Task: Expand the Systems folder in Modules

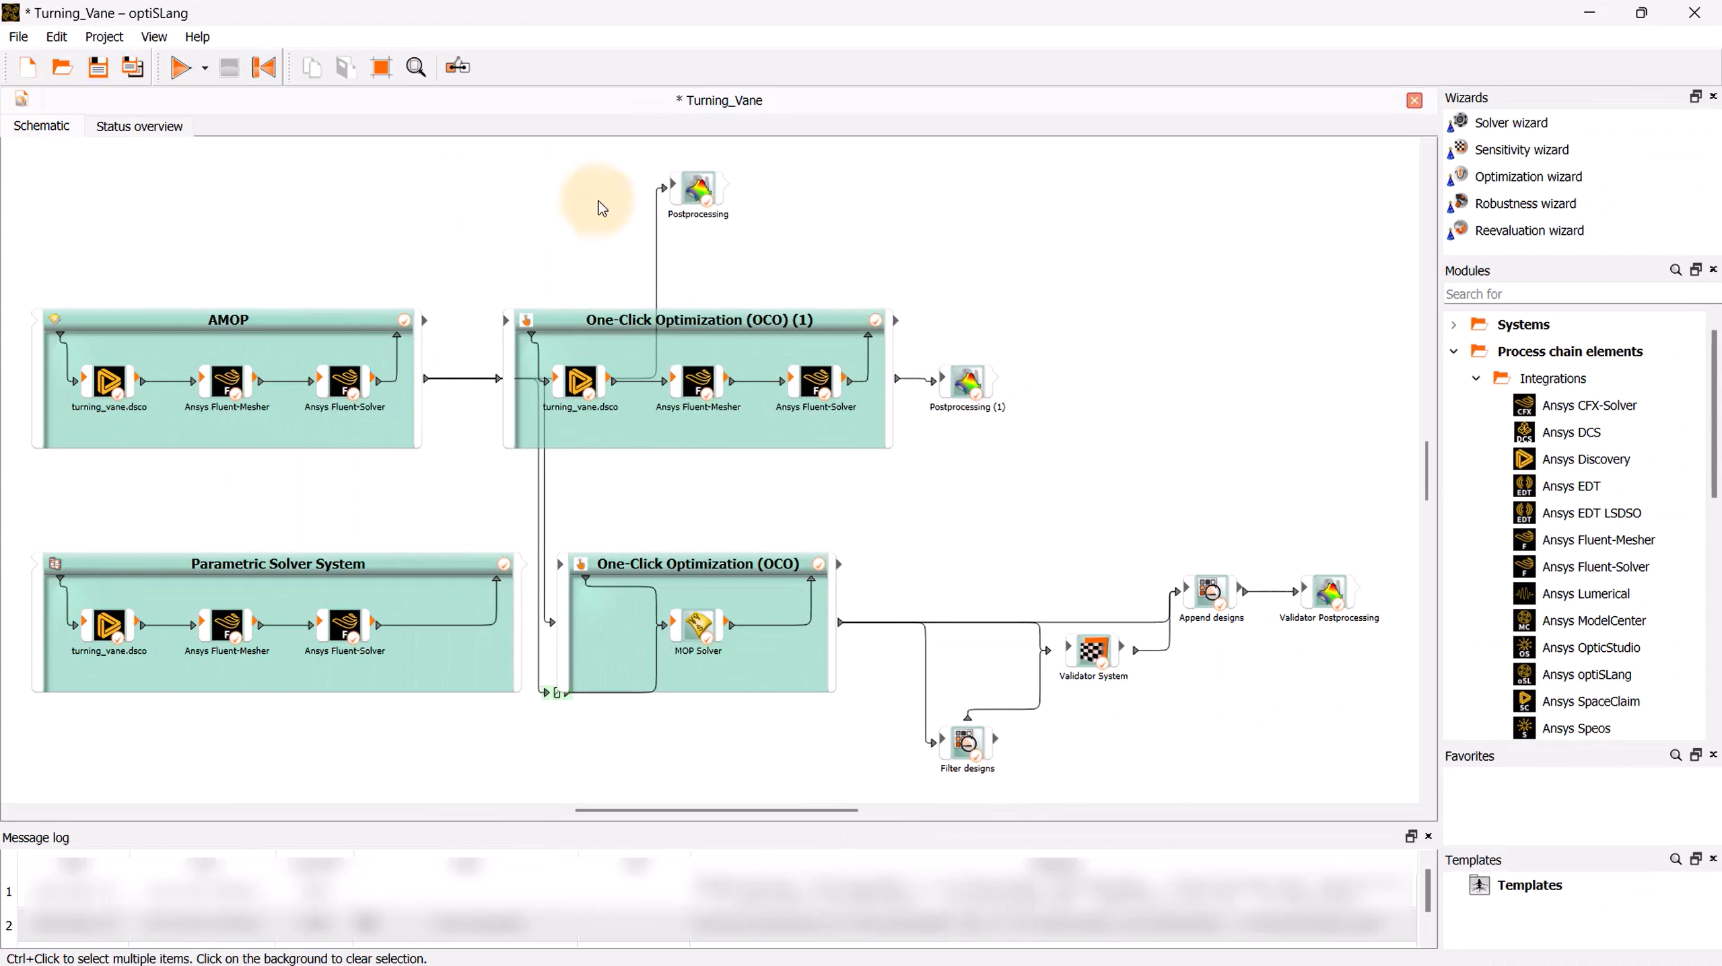Action: 1454,325
